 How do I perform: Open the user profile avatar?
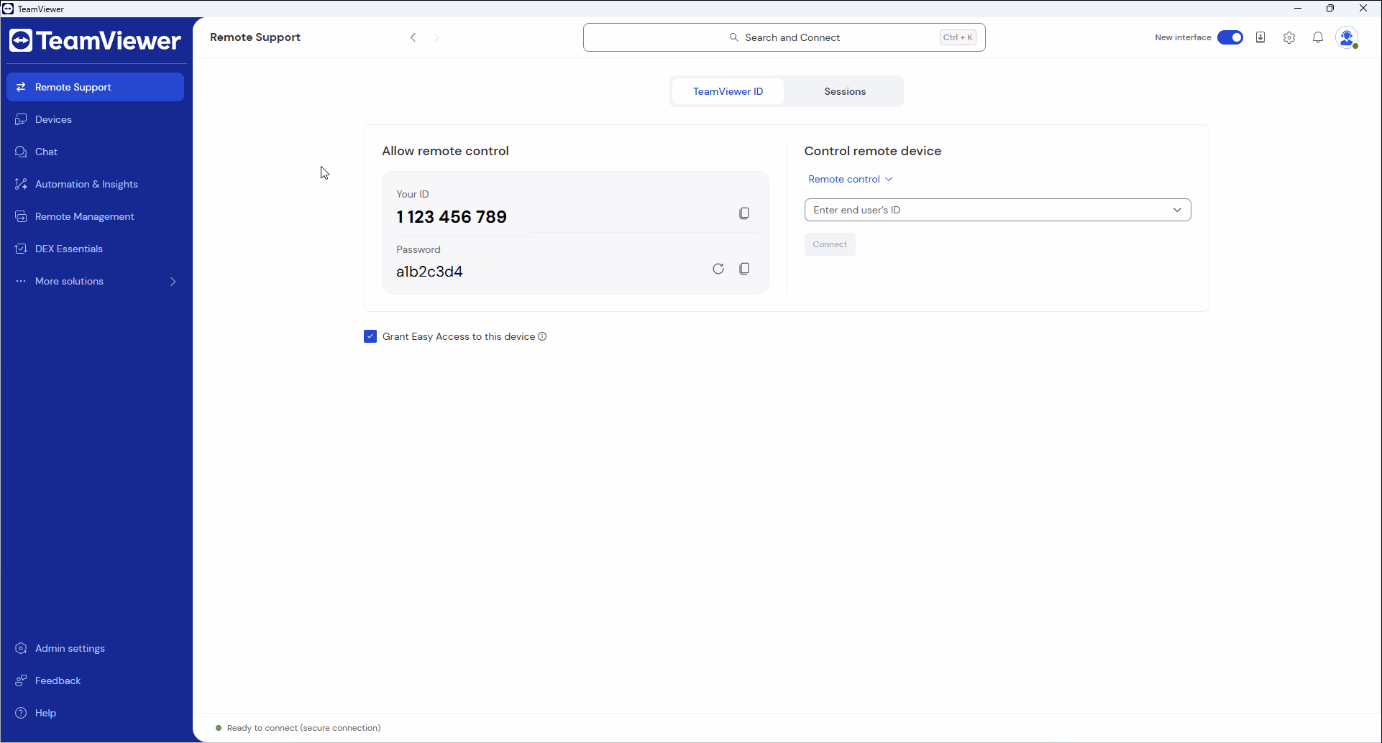[x=1347, y=37]
